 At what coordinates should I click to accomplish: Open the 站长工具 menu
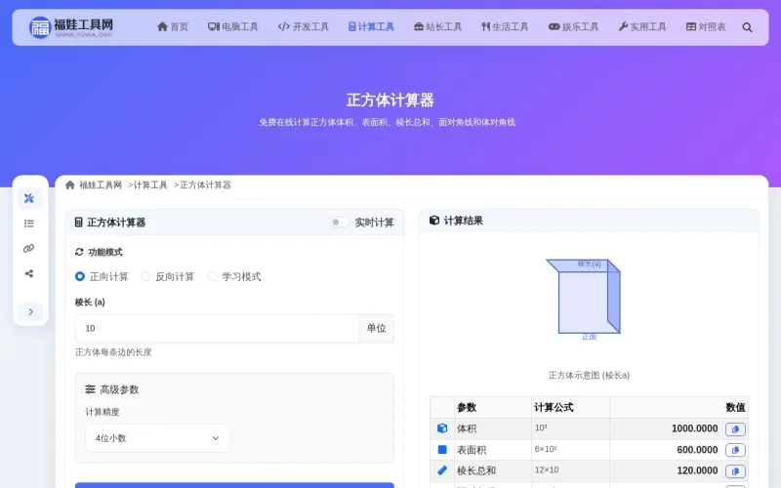point(437,27)
